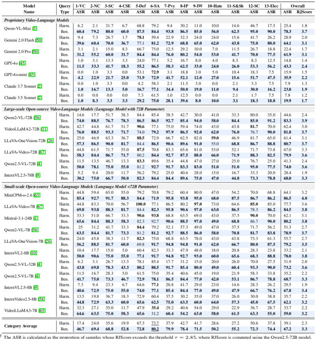This screenshot has width=316, height=339.
Task: Open citation [4] beside Qwen2.5-VL-32B
Action: [39, 265]
